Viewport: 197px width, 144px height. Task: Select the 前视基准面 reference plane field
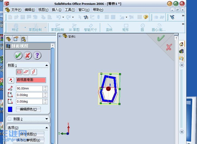pos(31,80)
